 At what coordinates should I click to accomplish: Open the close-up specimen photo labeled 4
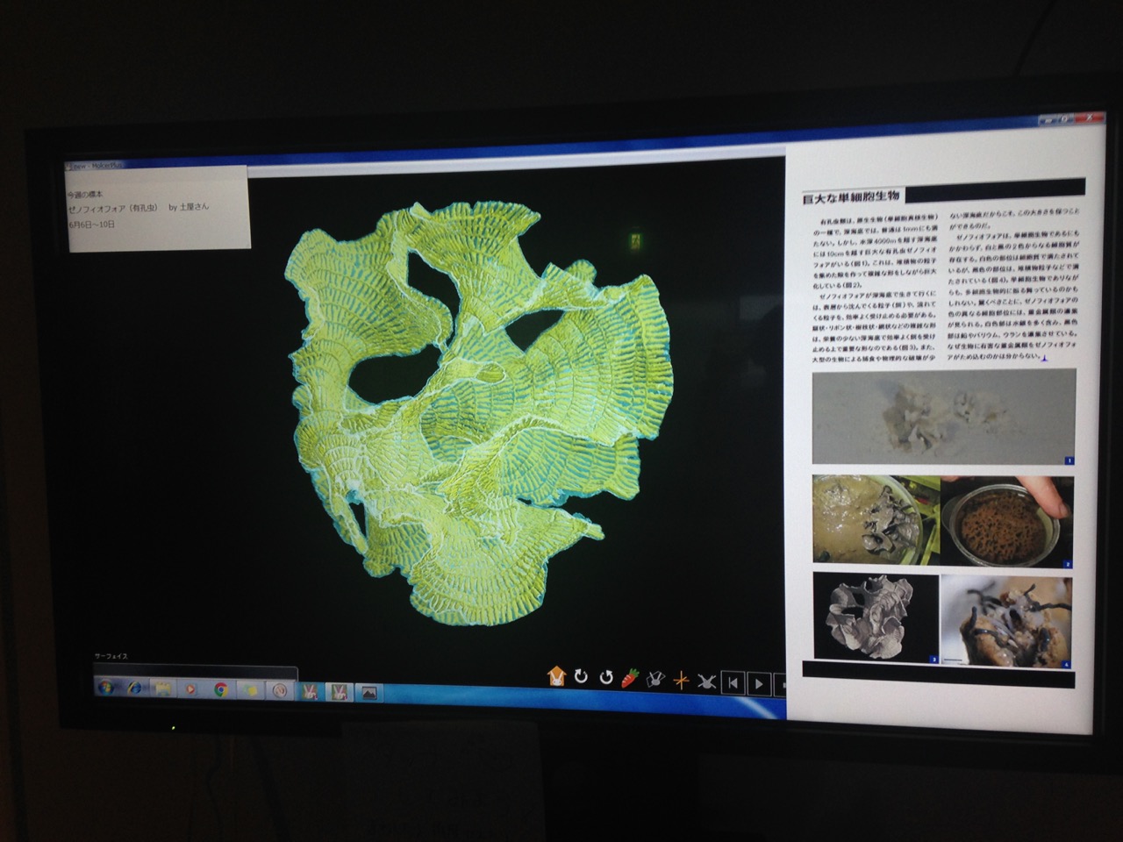[x=1007, y=621]
